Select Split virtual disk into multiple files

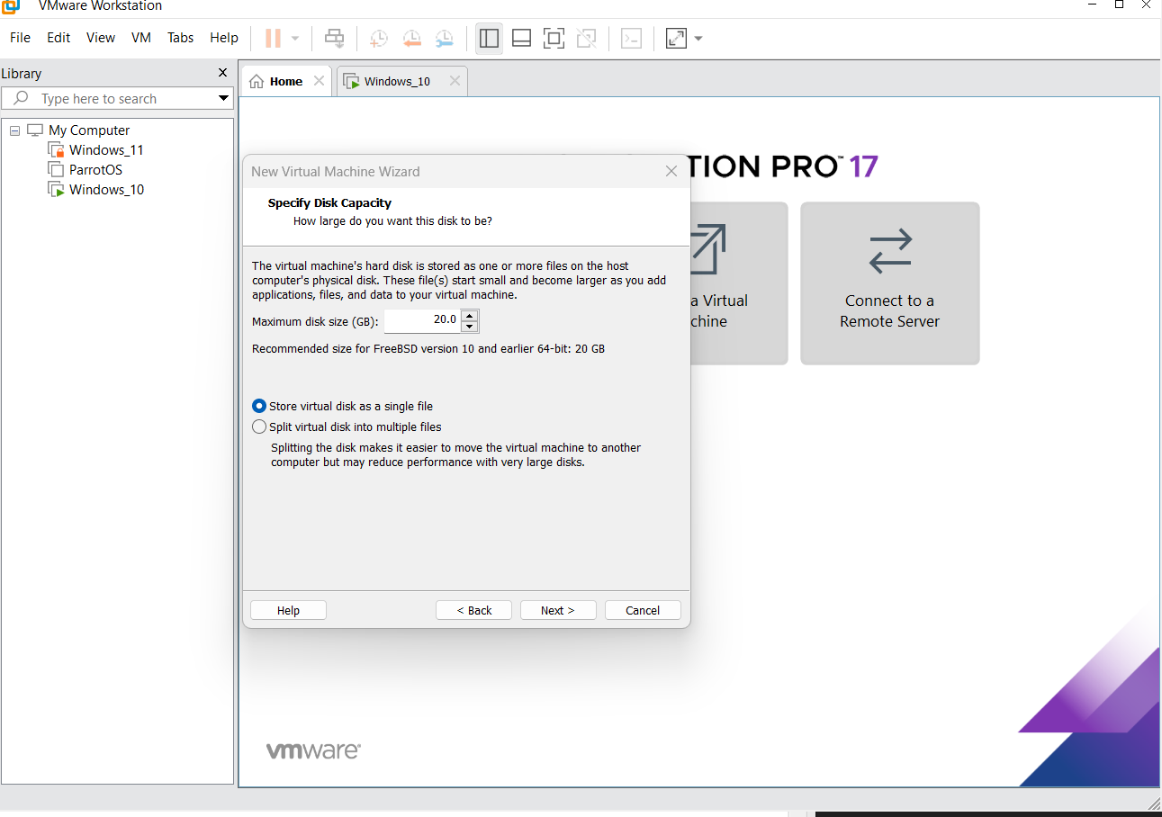tap(259, 426)
